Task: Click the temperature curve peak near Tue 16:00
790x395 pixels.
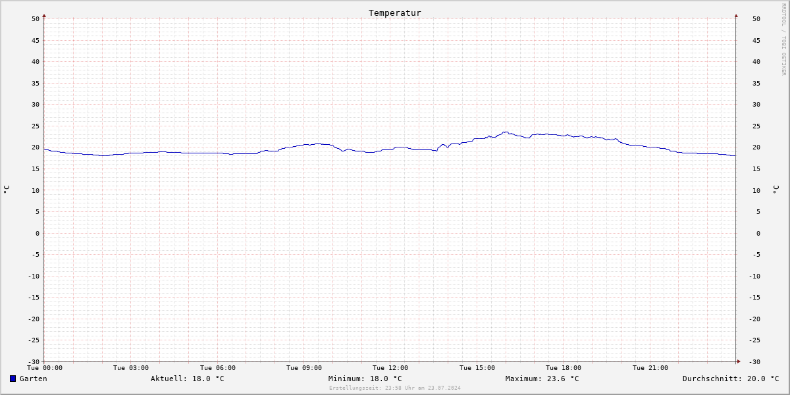Action: (x=506, y=132)
